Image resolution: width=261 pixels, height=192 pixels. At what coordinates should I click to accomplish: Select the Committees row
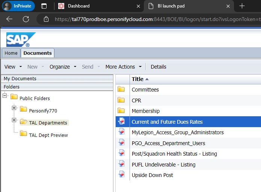(x=188, y=90)
